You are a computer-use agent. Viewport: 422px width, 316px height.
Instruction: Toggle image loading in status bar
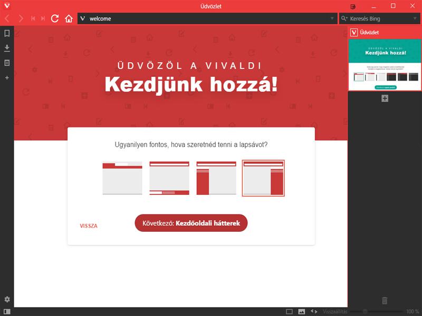tap(302, 311)
